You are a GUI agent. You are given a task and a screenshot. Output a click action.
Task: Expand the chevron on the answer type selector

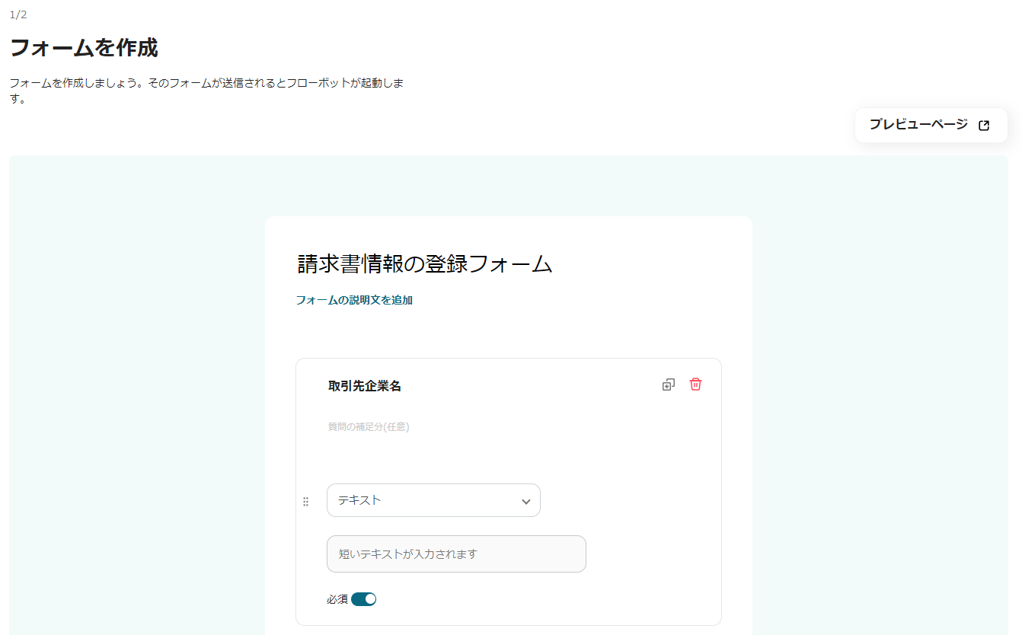tap(525, 500)
